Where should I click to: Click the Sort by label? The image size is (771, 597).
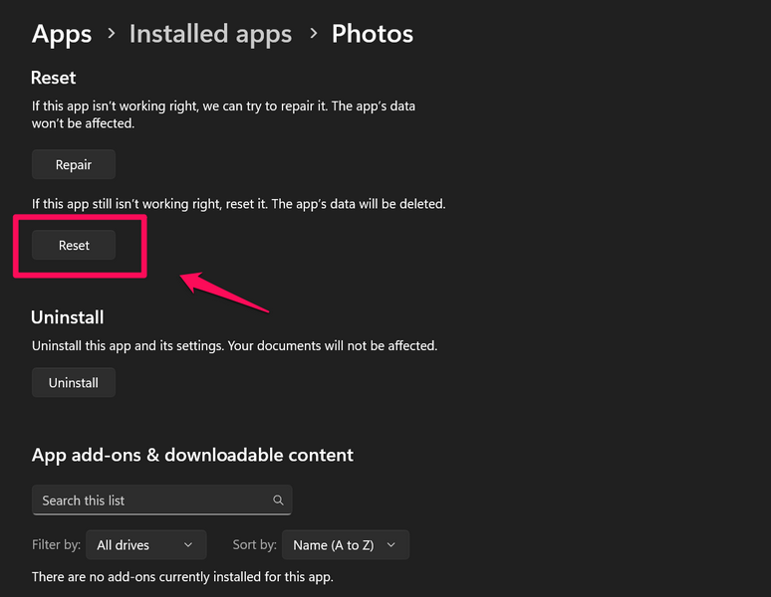coord(253,545)
